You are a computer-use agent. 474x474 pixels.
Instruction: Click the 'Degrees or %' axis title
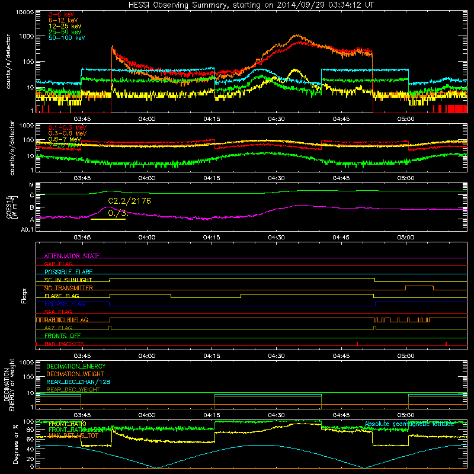click(x=15, y=444)
